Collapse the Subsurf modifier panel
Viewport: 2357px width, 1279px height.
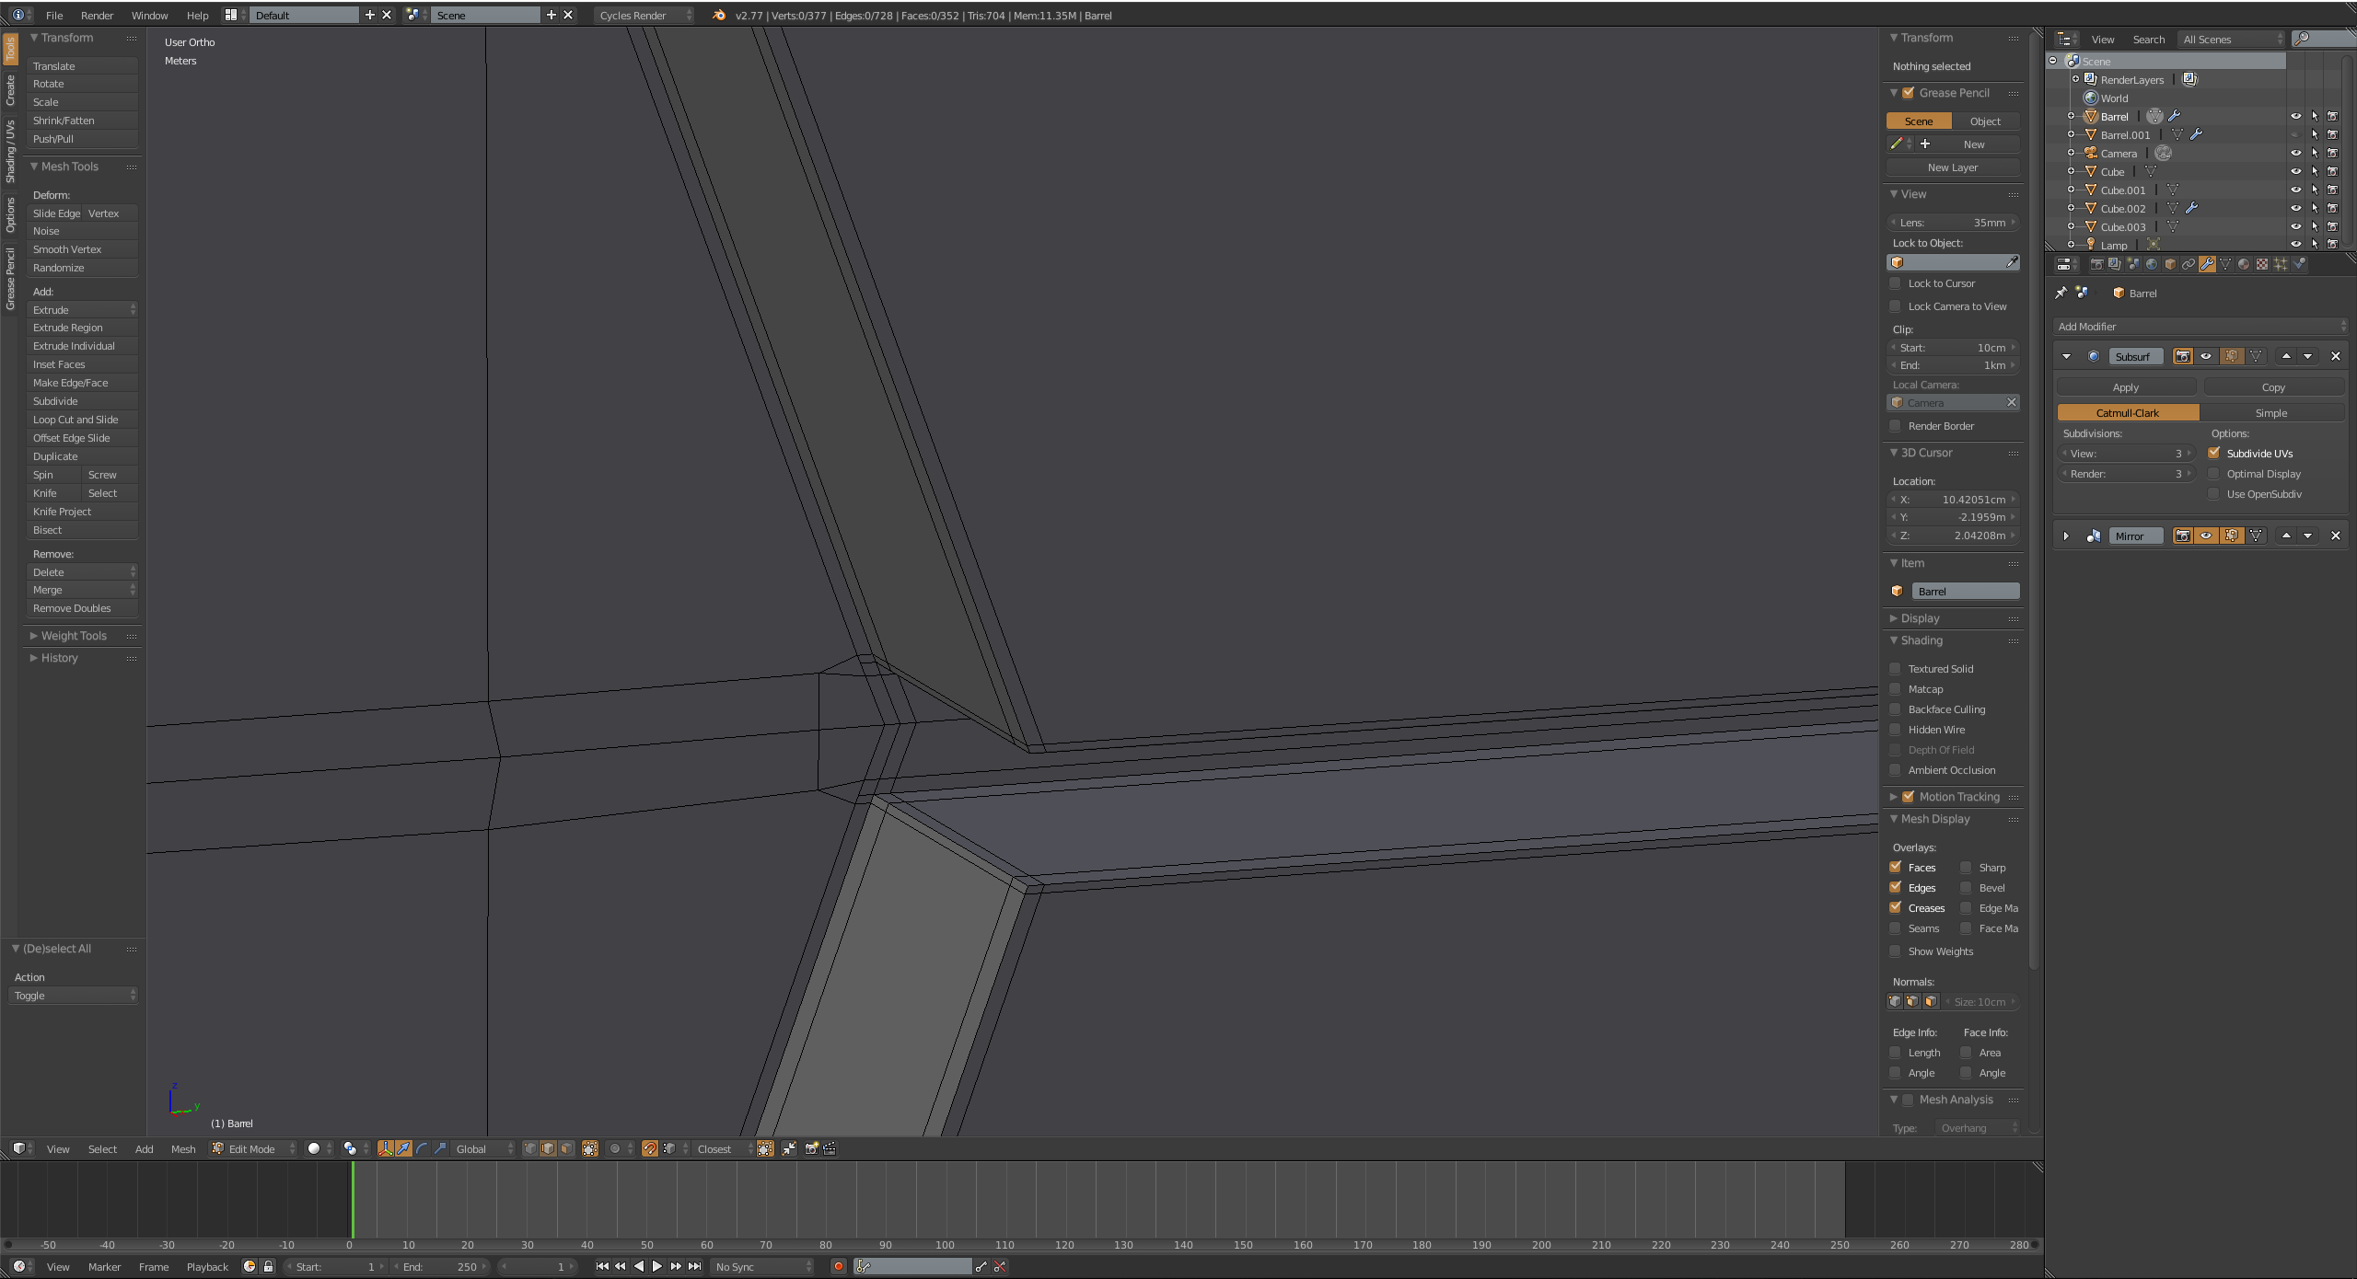click(2066, 356)
